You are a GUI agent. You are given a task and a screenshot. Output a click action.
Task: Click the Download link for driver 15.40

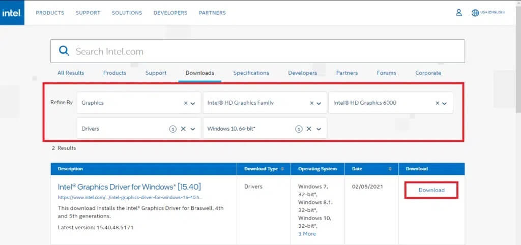[431, 190]
